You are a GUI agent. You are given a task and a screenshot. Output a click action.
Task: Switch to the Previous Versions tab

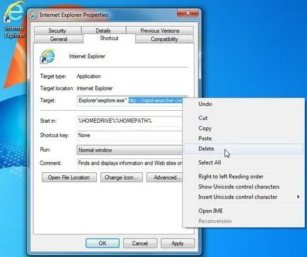tap(160, 30)
